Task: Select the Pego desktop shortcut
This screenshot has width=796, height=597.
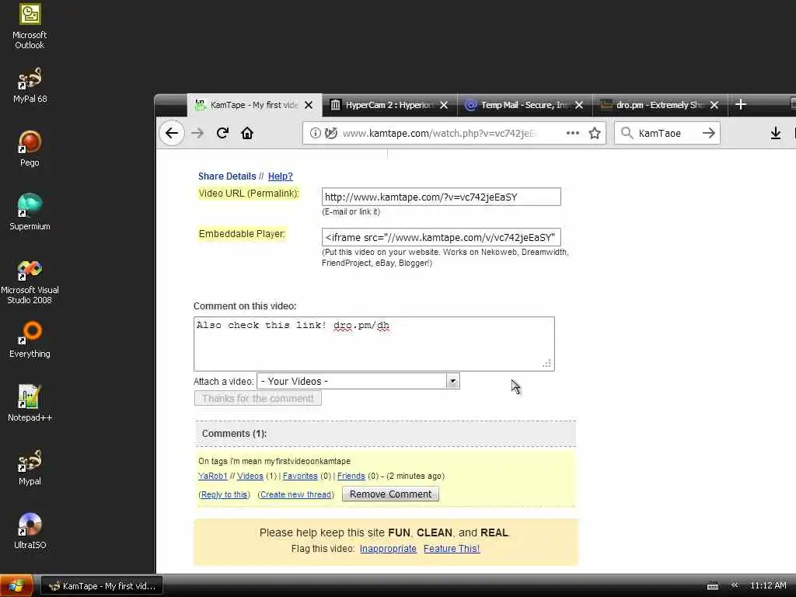Action: (30, 148)
